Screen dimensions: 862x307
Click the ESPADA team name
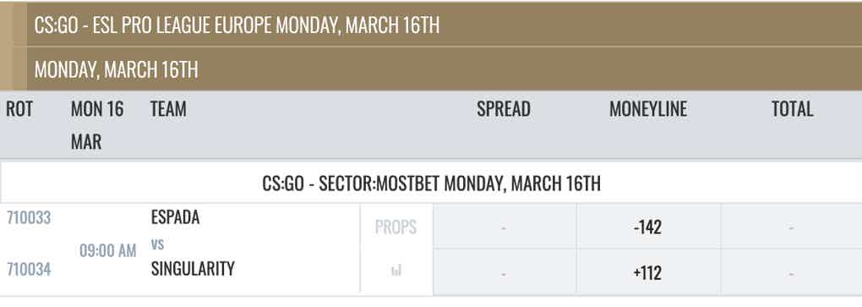click(x=176, y=217)
